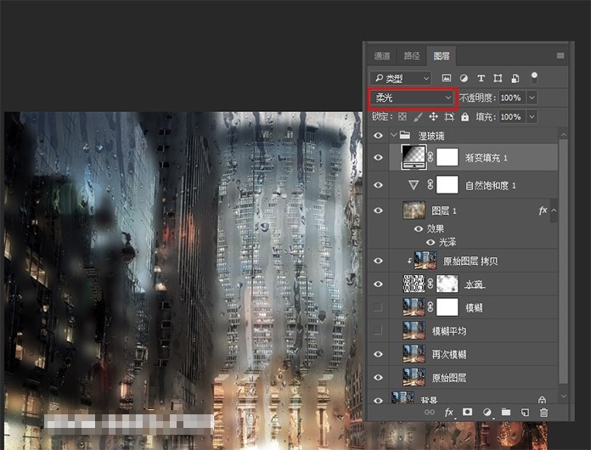The height and width of the screenshot is (450, 591).
Task: Lock transparent pixels icon
Action: tap(402, 117)
